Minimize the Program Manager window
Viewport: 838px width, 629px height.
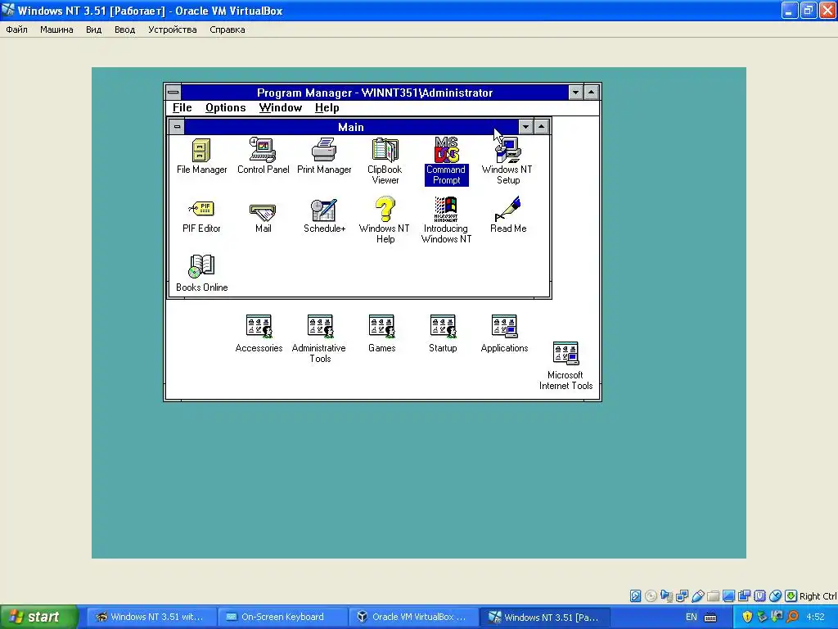(x=575, y=92)
